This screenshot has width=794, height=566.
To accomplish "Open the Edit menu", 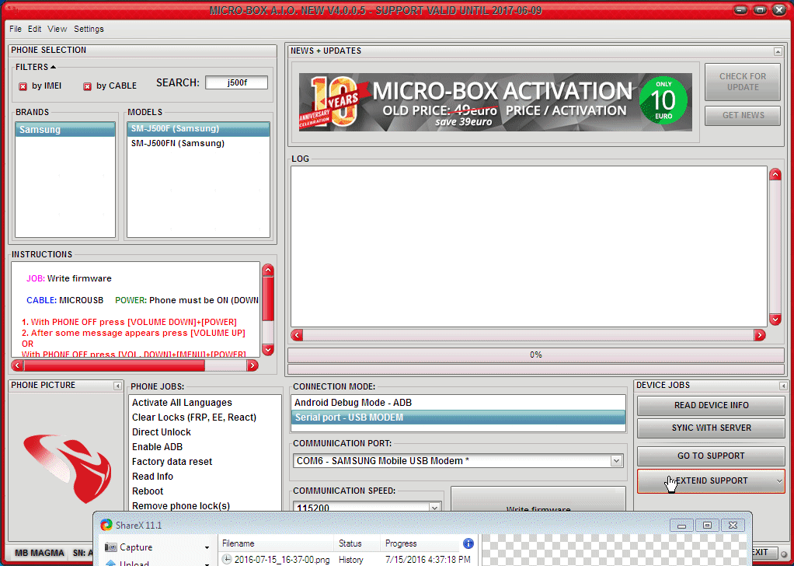I will [34, 29].
